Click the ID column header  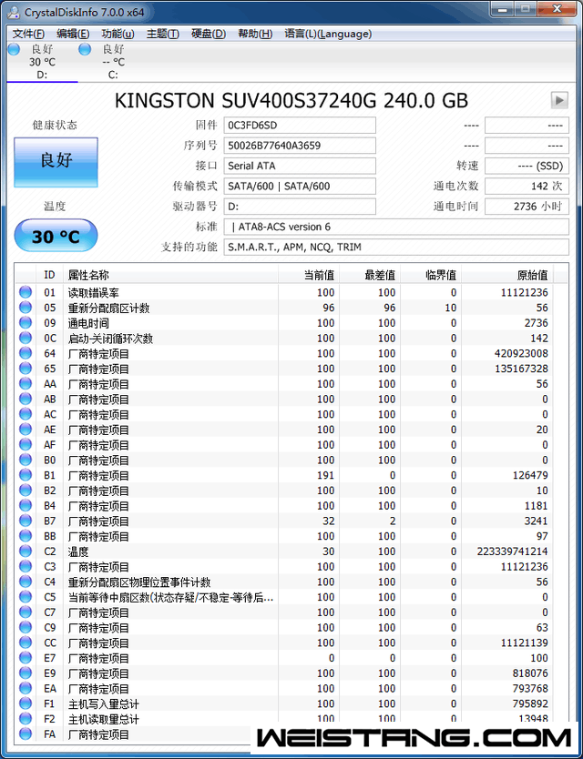(x=49, y=275)
